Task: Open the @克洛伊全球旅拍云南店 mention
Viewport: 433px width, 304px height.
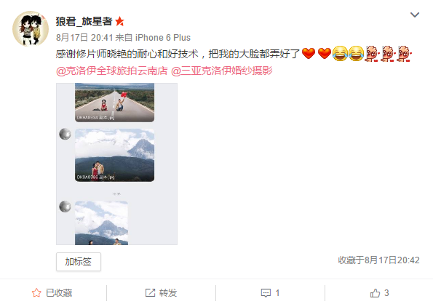Action: pos(111,71)
